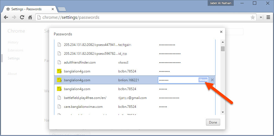Open History in Chrome sidebar
The height and width of the screenshot is (136, 274).
click(13, 42)
